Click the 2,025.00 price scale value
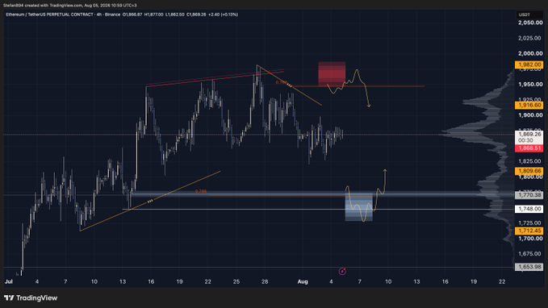The width and height of the screenshot is (548, 308). pos(530,38)
